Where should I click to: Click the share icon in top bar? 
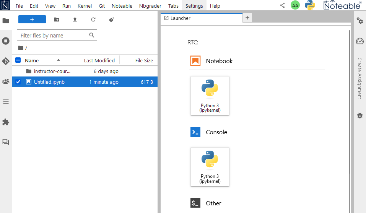pyautogui.click(x=282, y=6)
